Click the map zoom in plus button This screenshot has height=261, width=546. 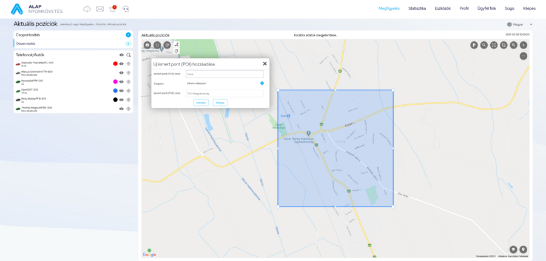[524, 45]
